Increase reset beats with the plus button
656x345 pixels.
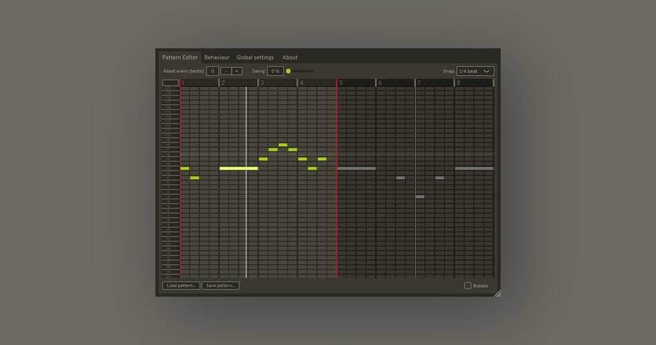click(237, 71)
